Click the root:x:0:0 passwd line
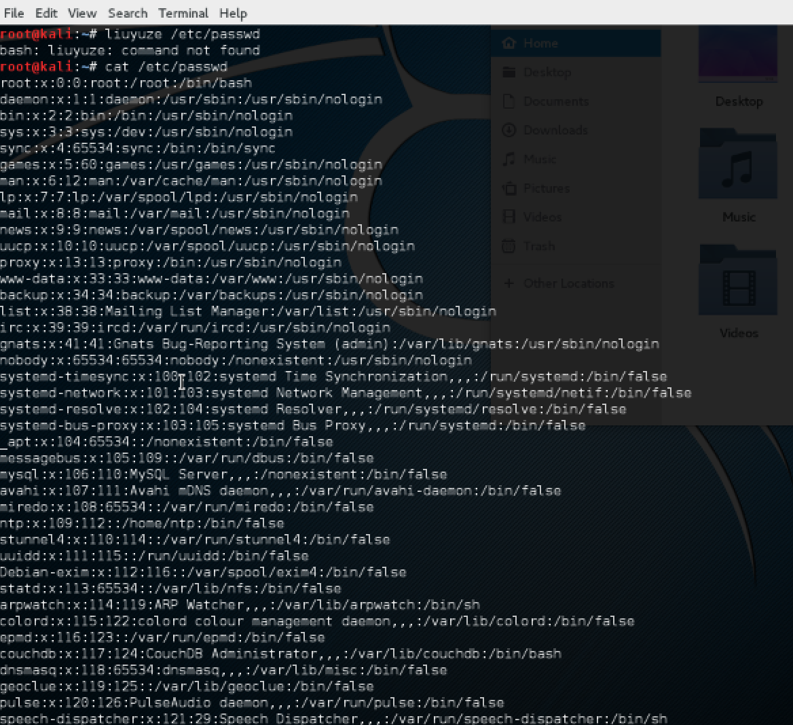The width and height of the screenshot is (793, 725). point(126,83)
